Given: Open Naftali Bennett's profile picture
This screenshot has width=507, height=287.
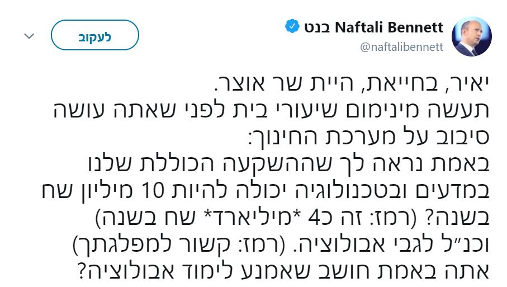Looking at the screenshot, I should point(471,36).
